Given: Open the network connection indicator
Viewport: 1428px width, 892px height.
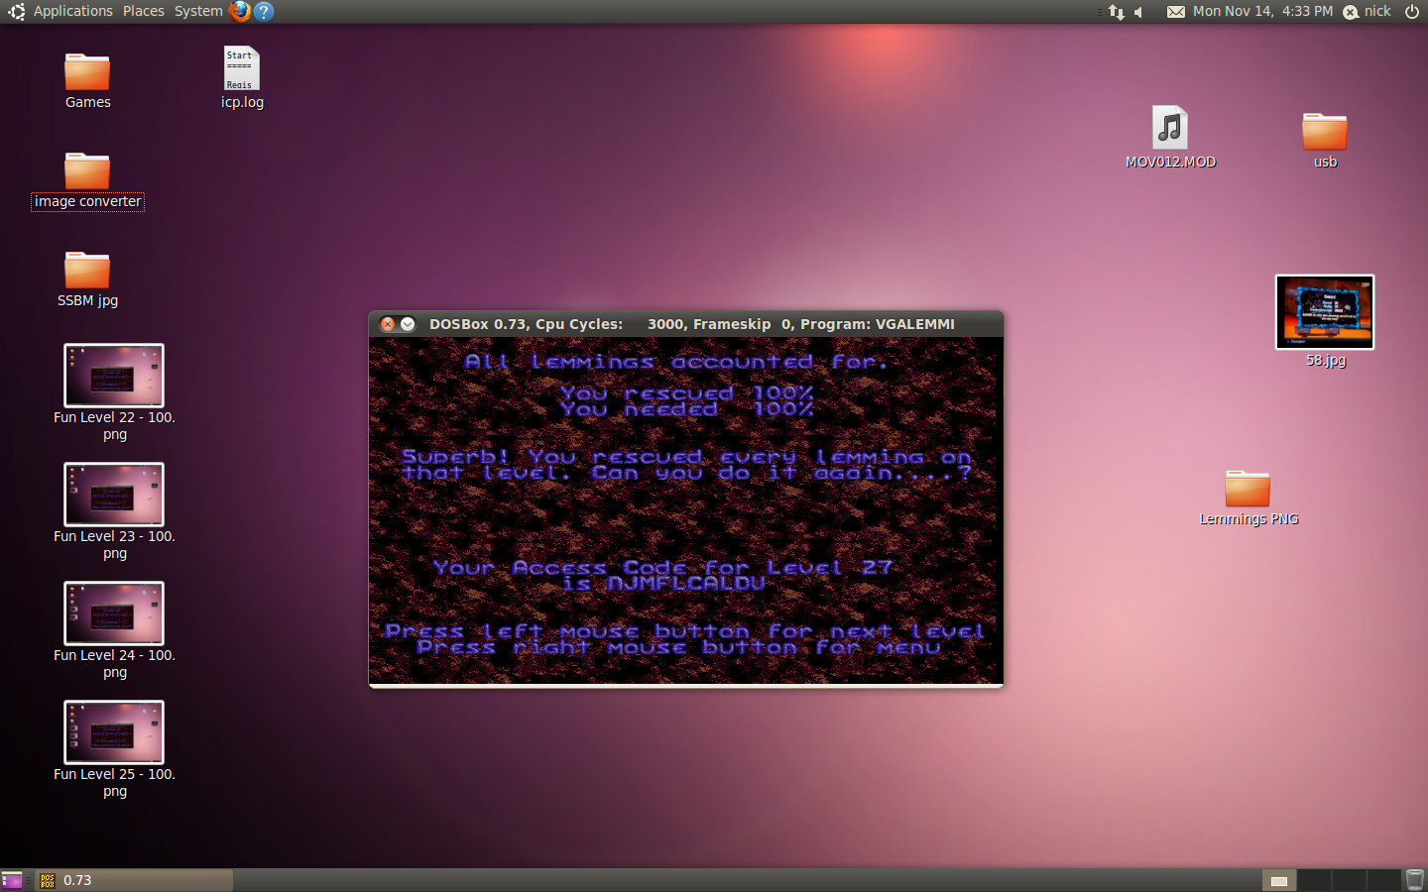Looking at the screenshot, I should click(x=1117, y=12).
